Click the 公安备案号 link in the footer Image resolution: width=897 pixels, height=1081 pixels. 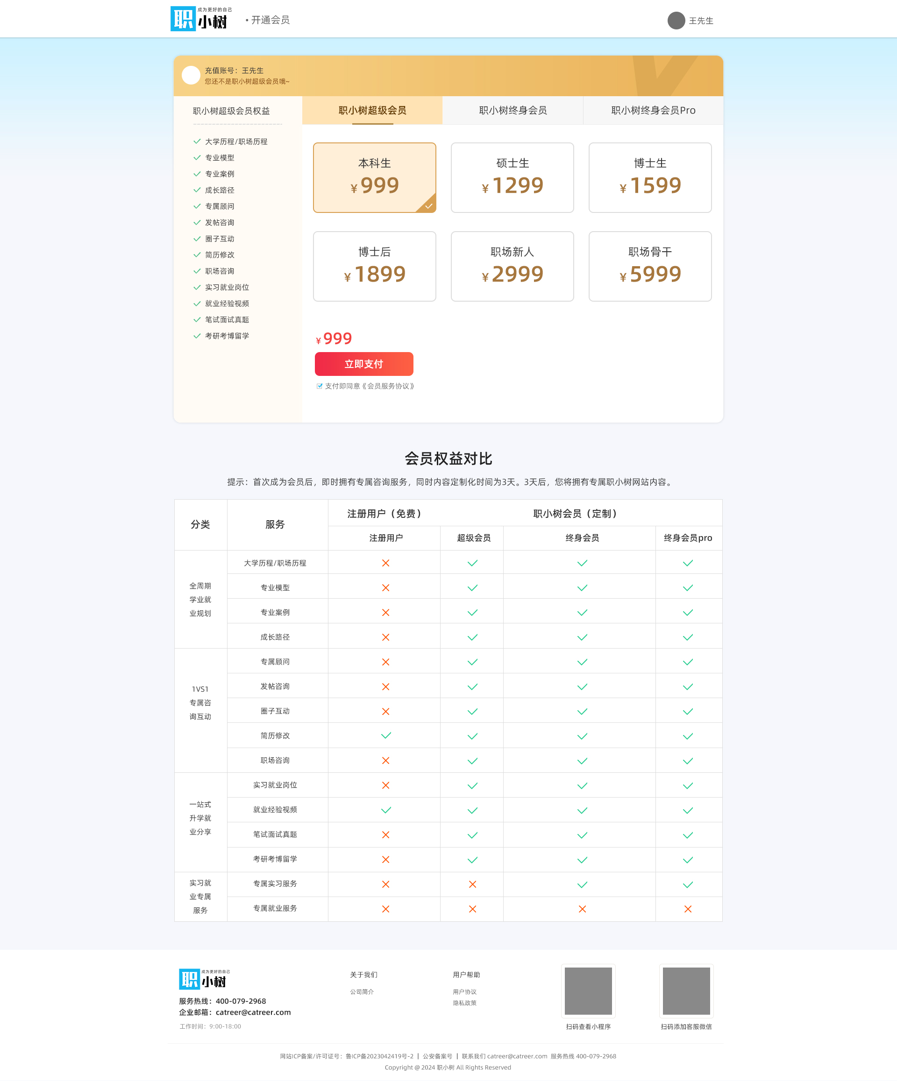[x=438, y=1056]
